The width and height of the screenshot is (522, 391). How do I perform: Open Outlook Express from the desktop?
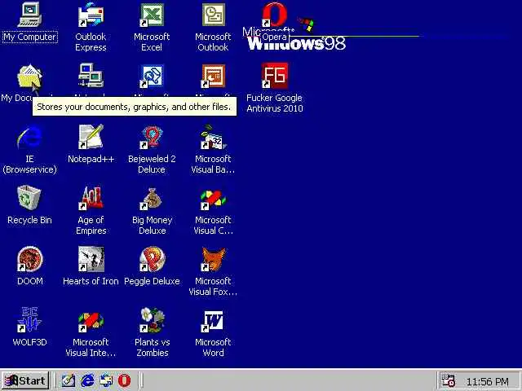(91, 15)
